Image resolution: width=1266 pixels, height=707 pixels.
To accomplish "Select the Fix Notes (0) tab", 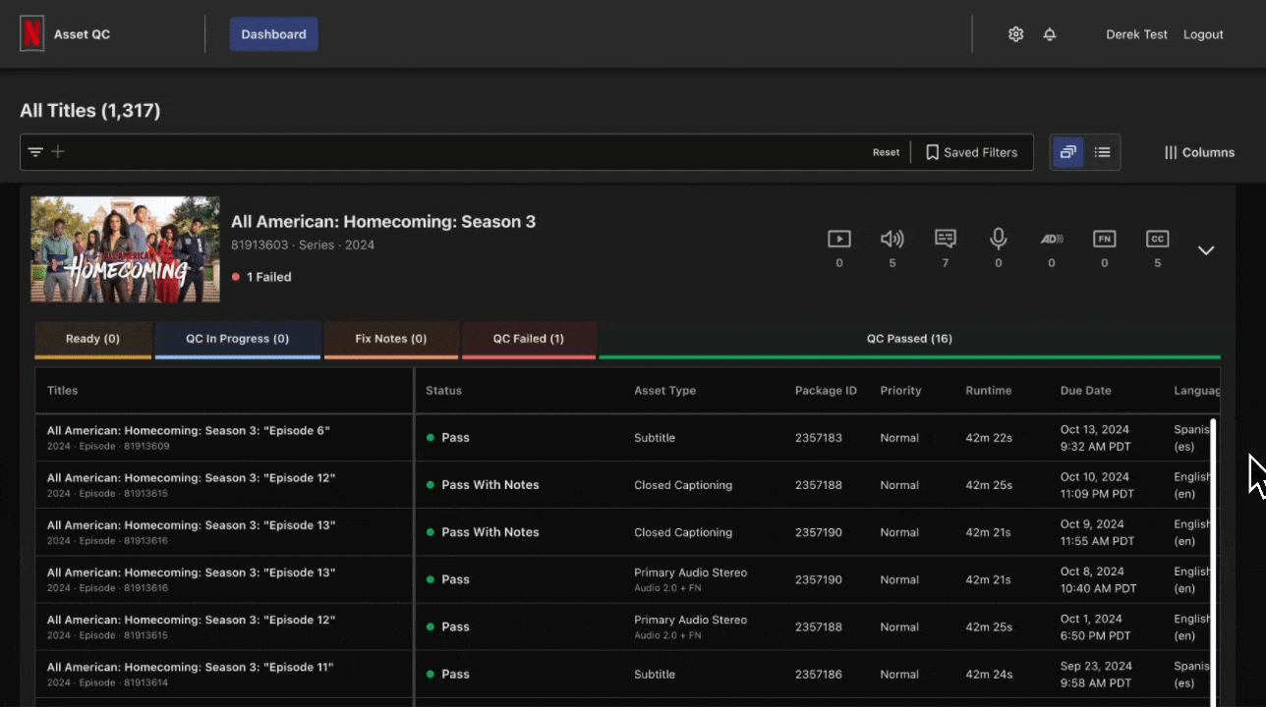I will pos(391,340).
